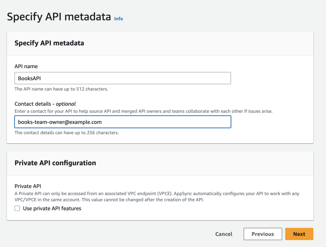Select the books-team-owner@example.com contact field

tap(123, 122)
